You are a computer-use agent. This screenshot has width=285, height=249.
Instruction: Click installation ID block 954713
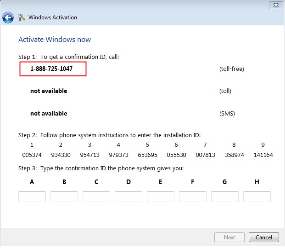[89, 155]
